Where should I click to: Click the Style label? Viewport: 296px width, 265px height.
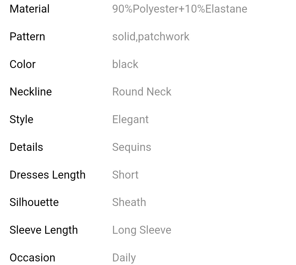click(x=21, y=120)
